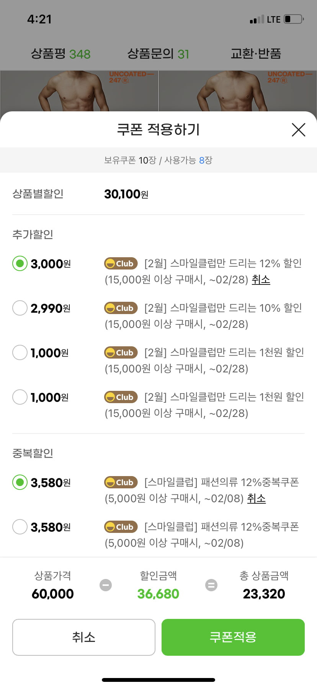This screenshot has height=688, width=317.
Task: Tap the minus icon beside 할인금액
Action: (x=106, y=585)
